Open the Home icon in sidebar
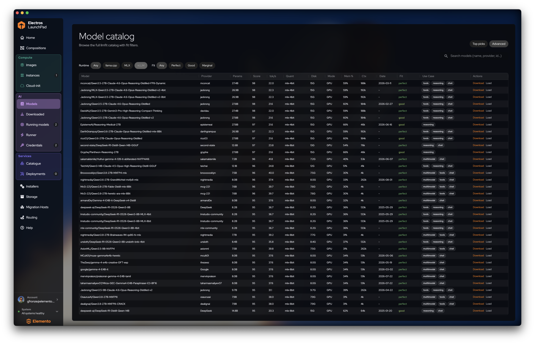The height and width of the screenshot is (344, 535). (x=22, y=38)
